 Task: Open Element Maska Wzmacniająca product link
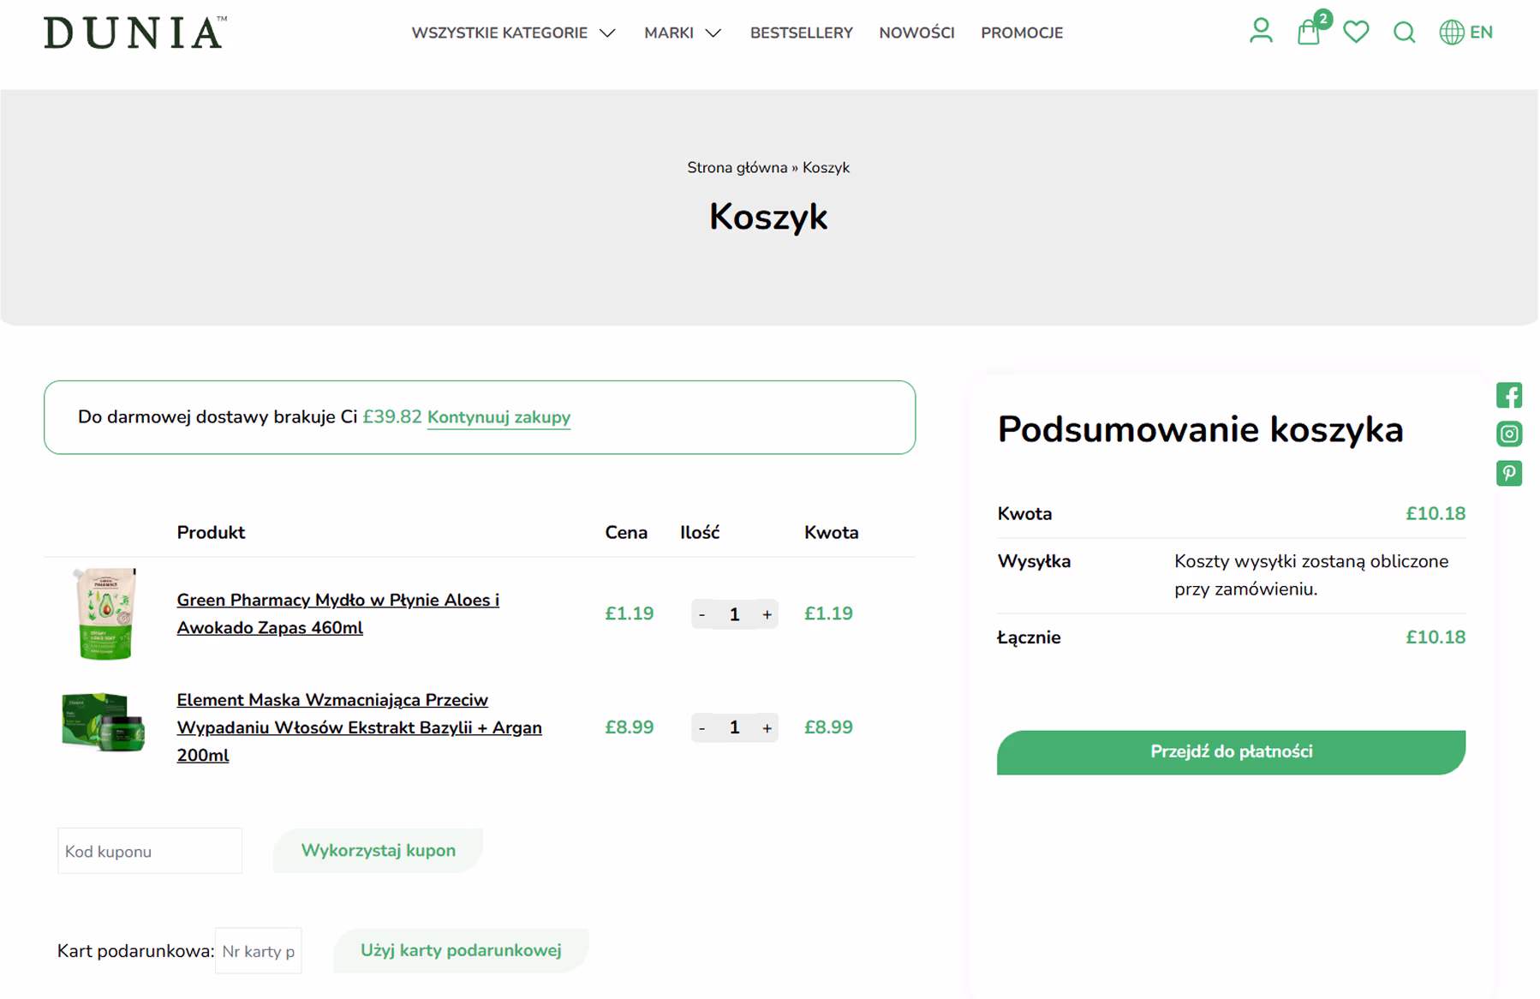coord(359,727)
